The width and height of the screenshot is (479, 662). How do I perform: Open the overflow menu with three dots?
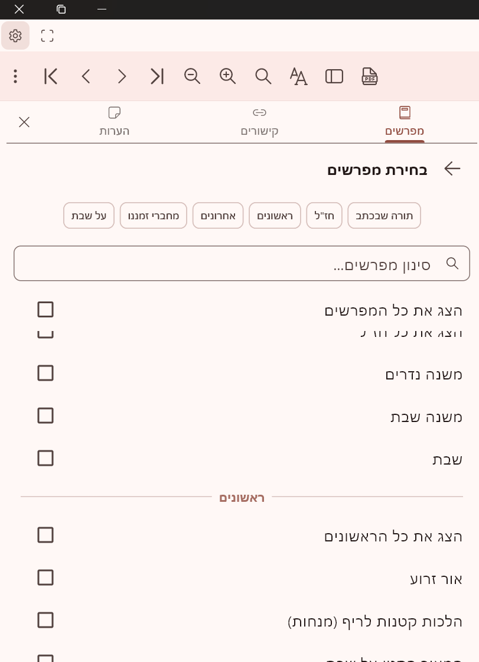pyautogui.click(x=15, y=76)
